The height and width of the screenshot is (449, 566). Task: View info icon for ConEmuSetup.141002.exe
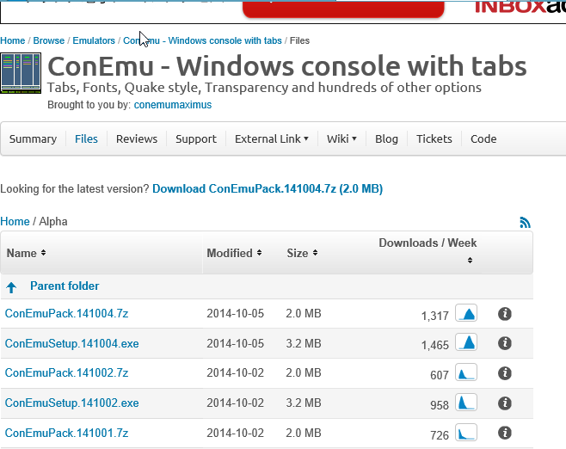click(505, 403)
